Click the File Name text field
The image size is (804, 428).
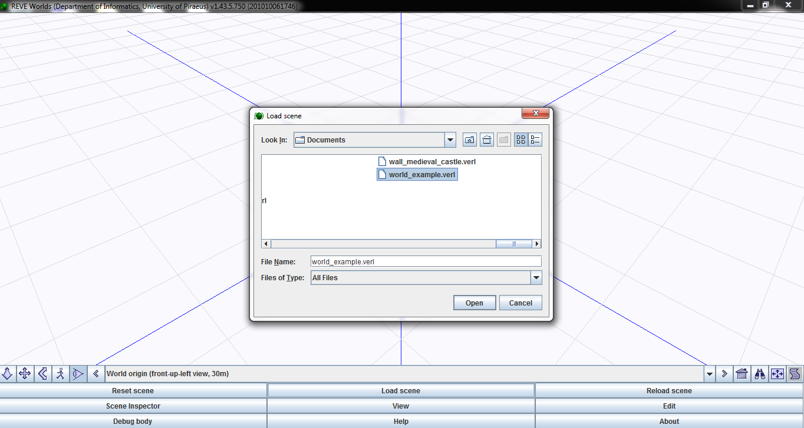(426, 261)
